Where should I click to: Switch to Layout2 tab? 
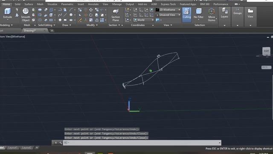[26, 148]
